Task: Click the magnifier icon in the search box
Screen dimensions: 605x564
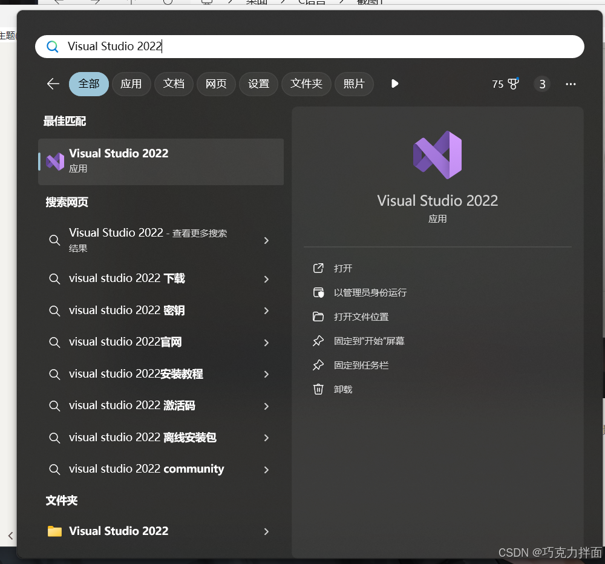Action: pyautogui.click(x=53, y=47)
